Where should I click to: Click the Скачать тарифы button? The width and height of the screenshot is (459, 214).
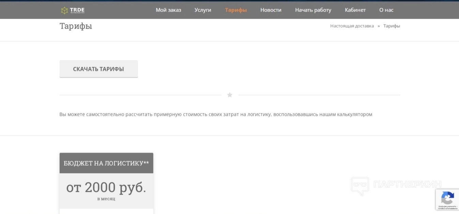point(98,69)
